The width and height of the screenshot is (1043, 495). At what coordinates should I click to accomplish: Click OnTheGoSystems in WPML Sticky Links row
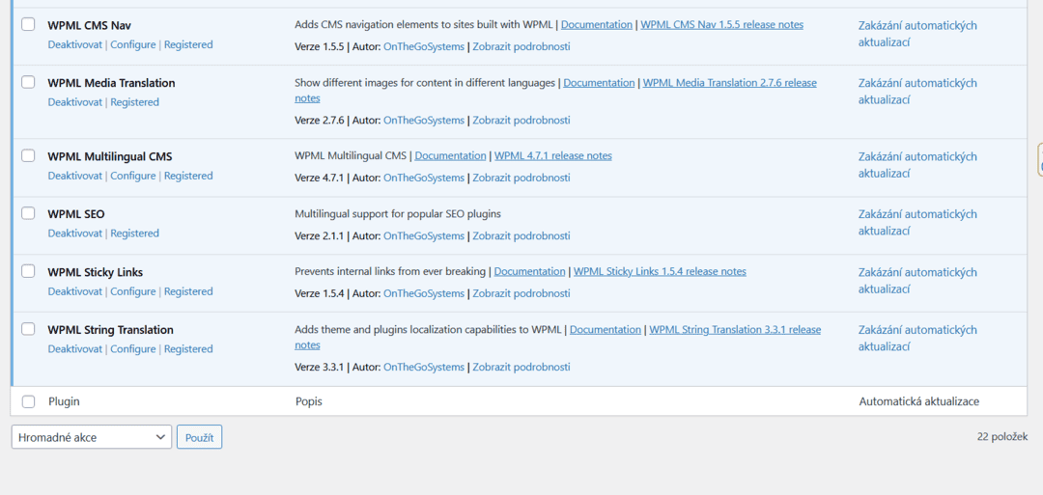click(424, 293)
